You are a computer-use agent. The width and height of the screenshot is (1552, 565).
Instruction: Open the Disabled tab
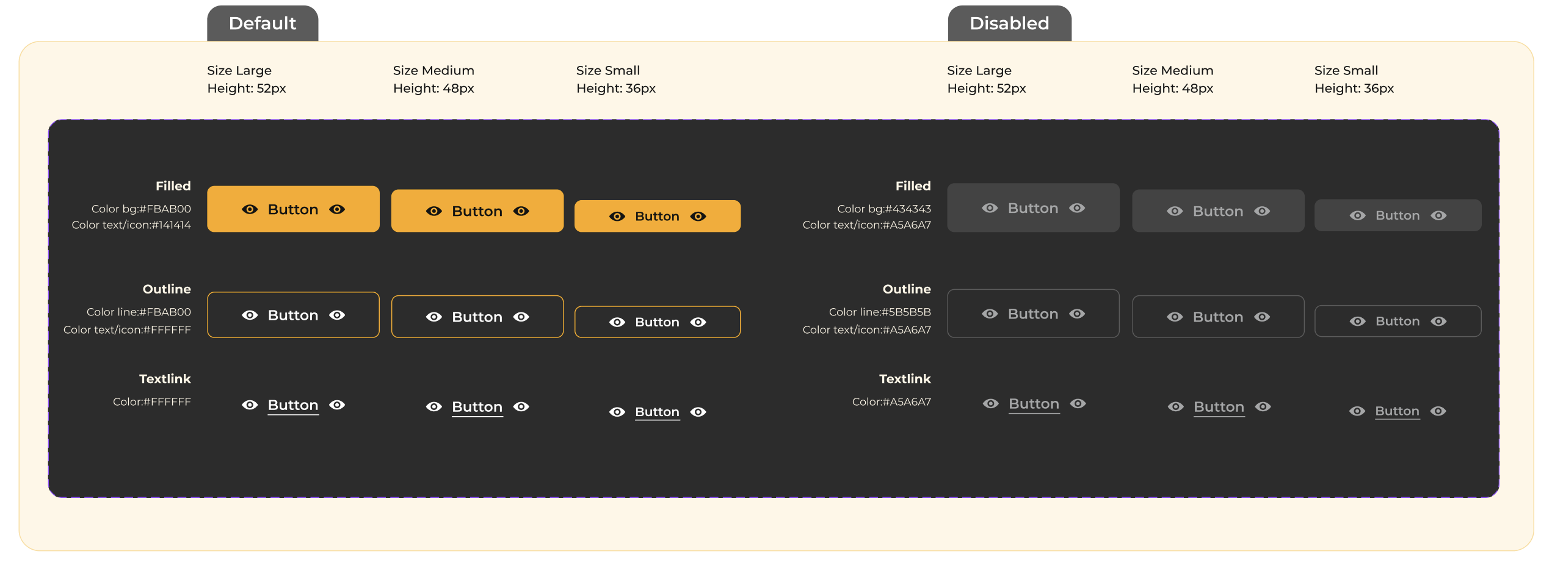(1009, 24)
